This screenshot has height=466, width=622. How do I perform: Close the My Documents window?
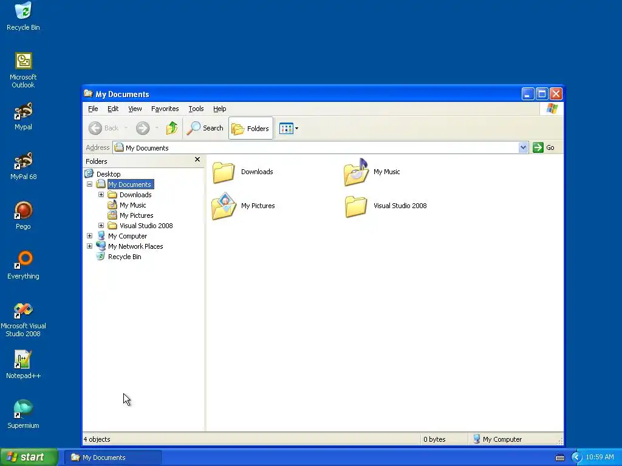coord(556,94)
